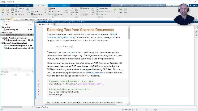This screenshot has height=111, width=198.
Task: Click the Step icon
Action: click(x=121, y=9)
